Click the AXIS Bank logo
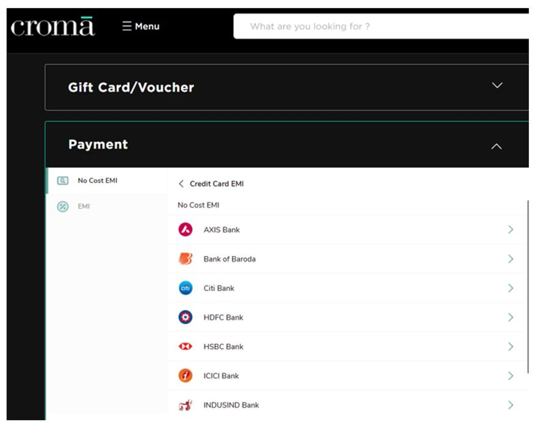536x423 pixels. [185, 230]
